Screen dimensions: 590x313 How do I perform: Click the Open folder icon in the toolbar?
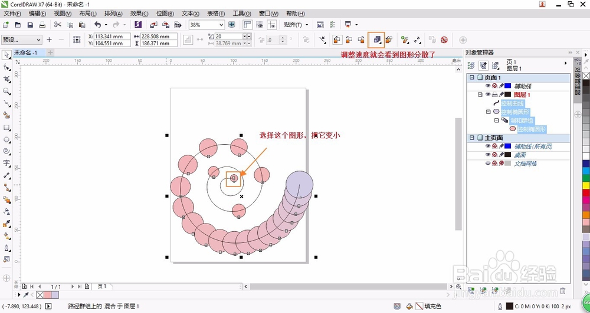coord(18,25)
